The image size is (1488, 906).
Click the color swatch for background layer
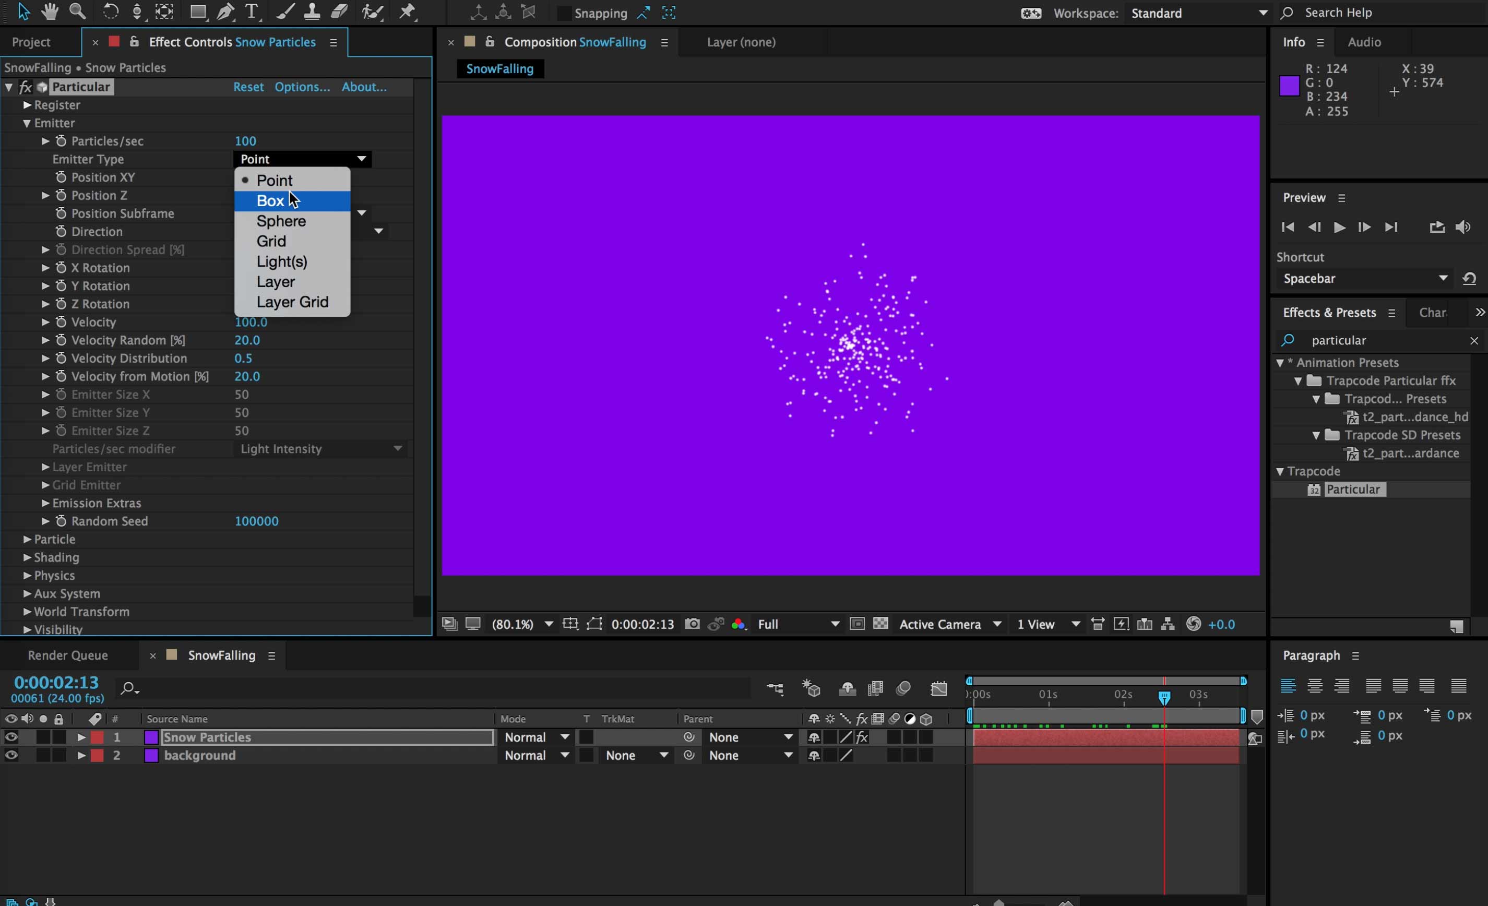point(150,755)
